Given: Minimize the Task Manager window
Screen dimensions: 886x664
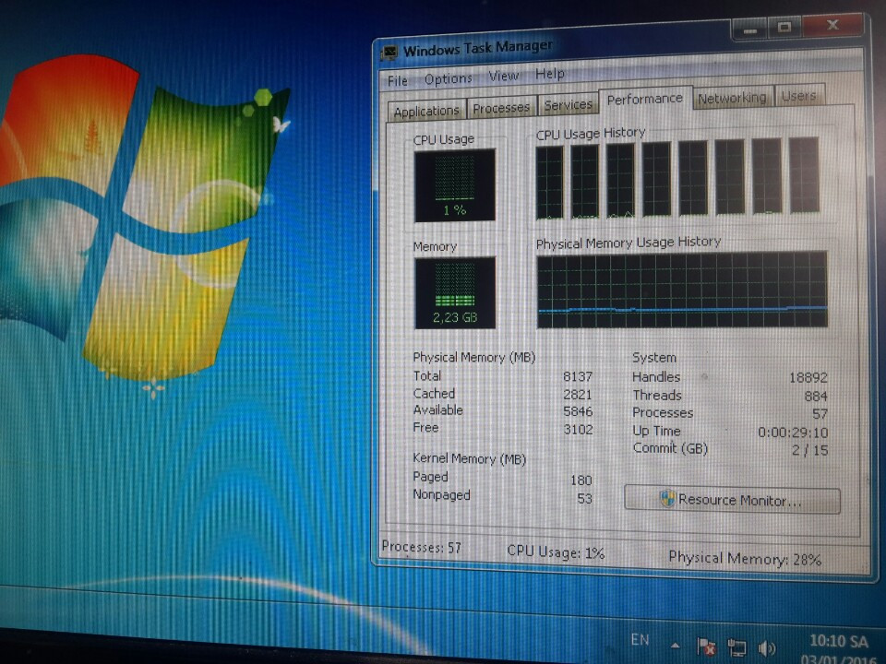Looking at the screenshot, I should click(x=749, y=30).
